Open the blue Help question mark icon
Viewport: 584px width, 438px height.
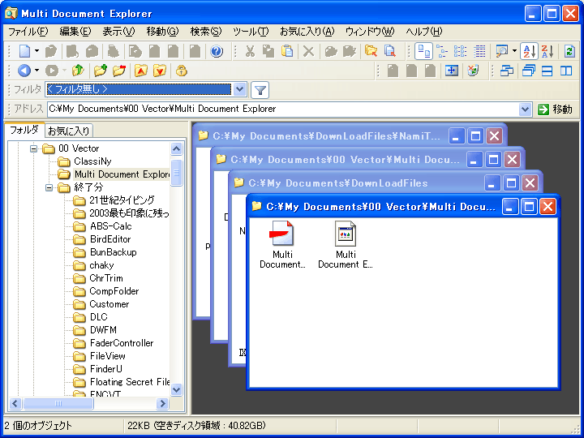[x=217, y=51]
